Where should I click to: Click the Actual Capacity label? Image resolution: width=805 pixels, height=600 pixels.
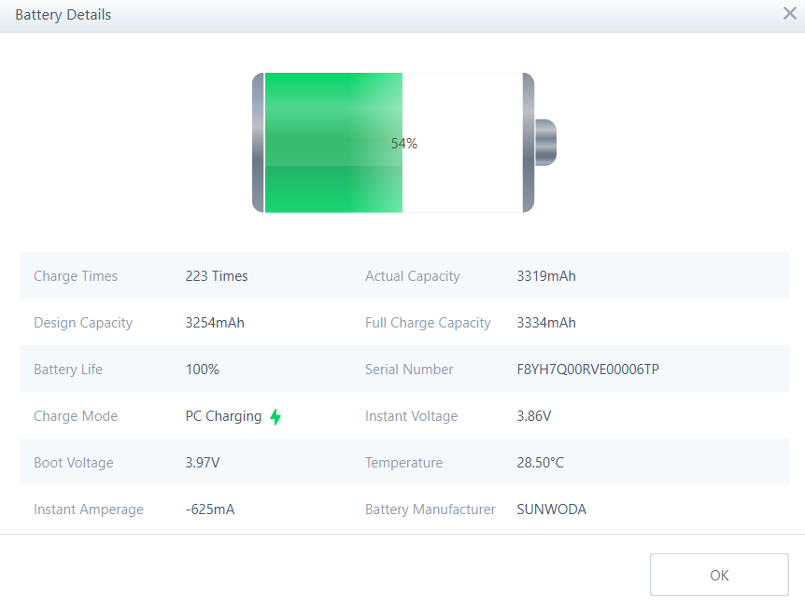pos(413,276)
